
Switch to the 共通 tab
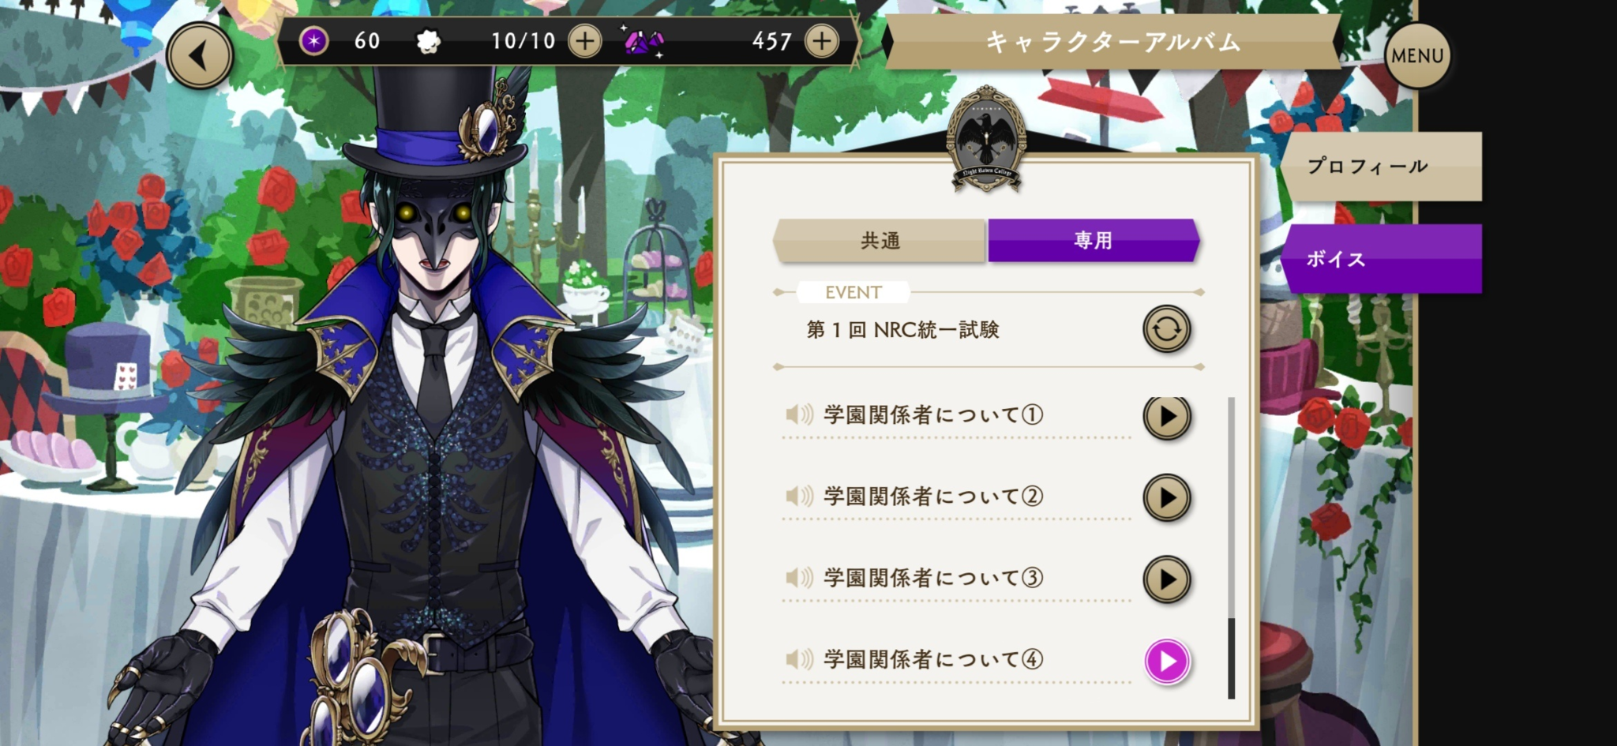pos(880,241)
